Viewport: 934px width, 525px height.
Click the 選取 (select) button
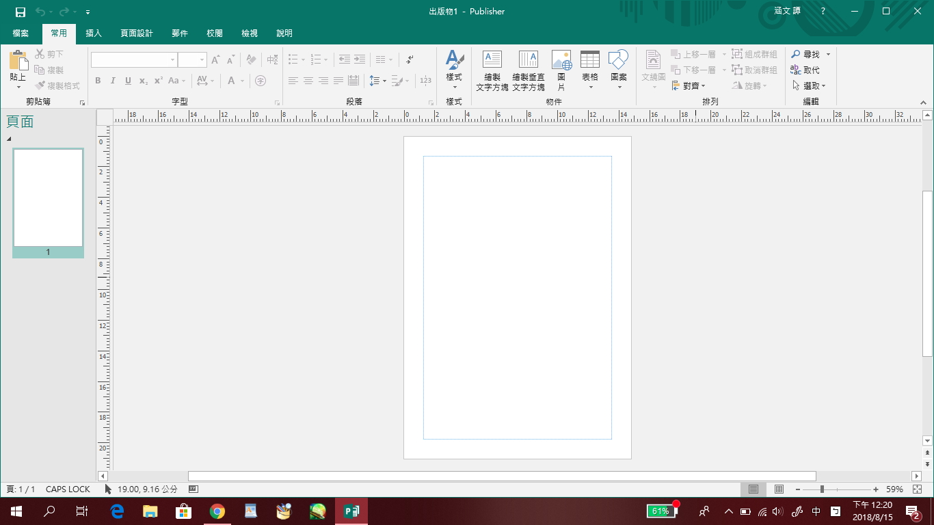click(810, 85)
